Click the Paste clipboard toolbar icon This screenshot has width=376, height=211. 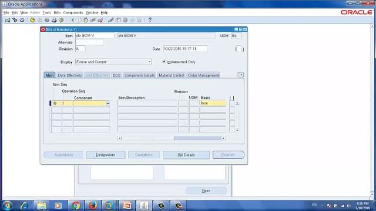(x=86, y=20)
